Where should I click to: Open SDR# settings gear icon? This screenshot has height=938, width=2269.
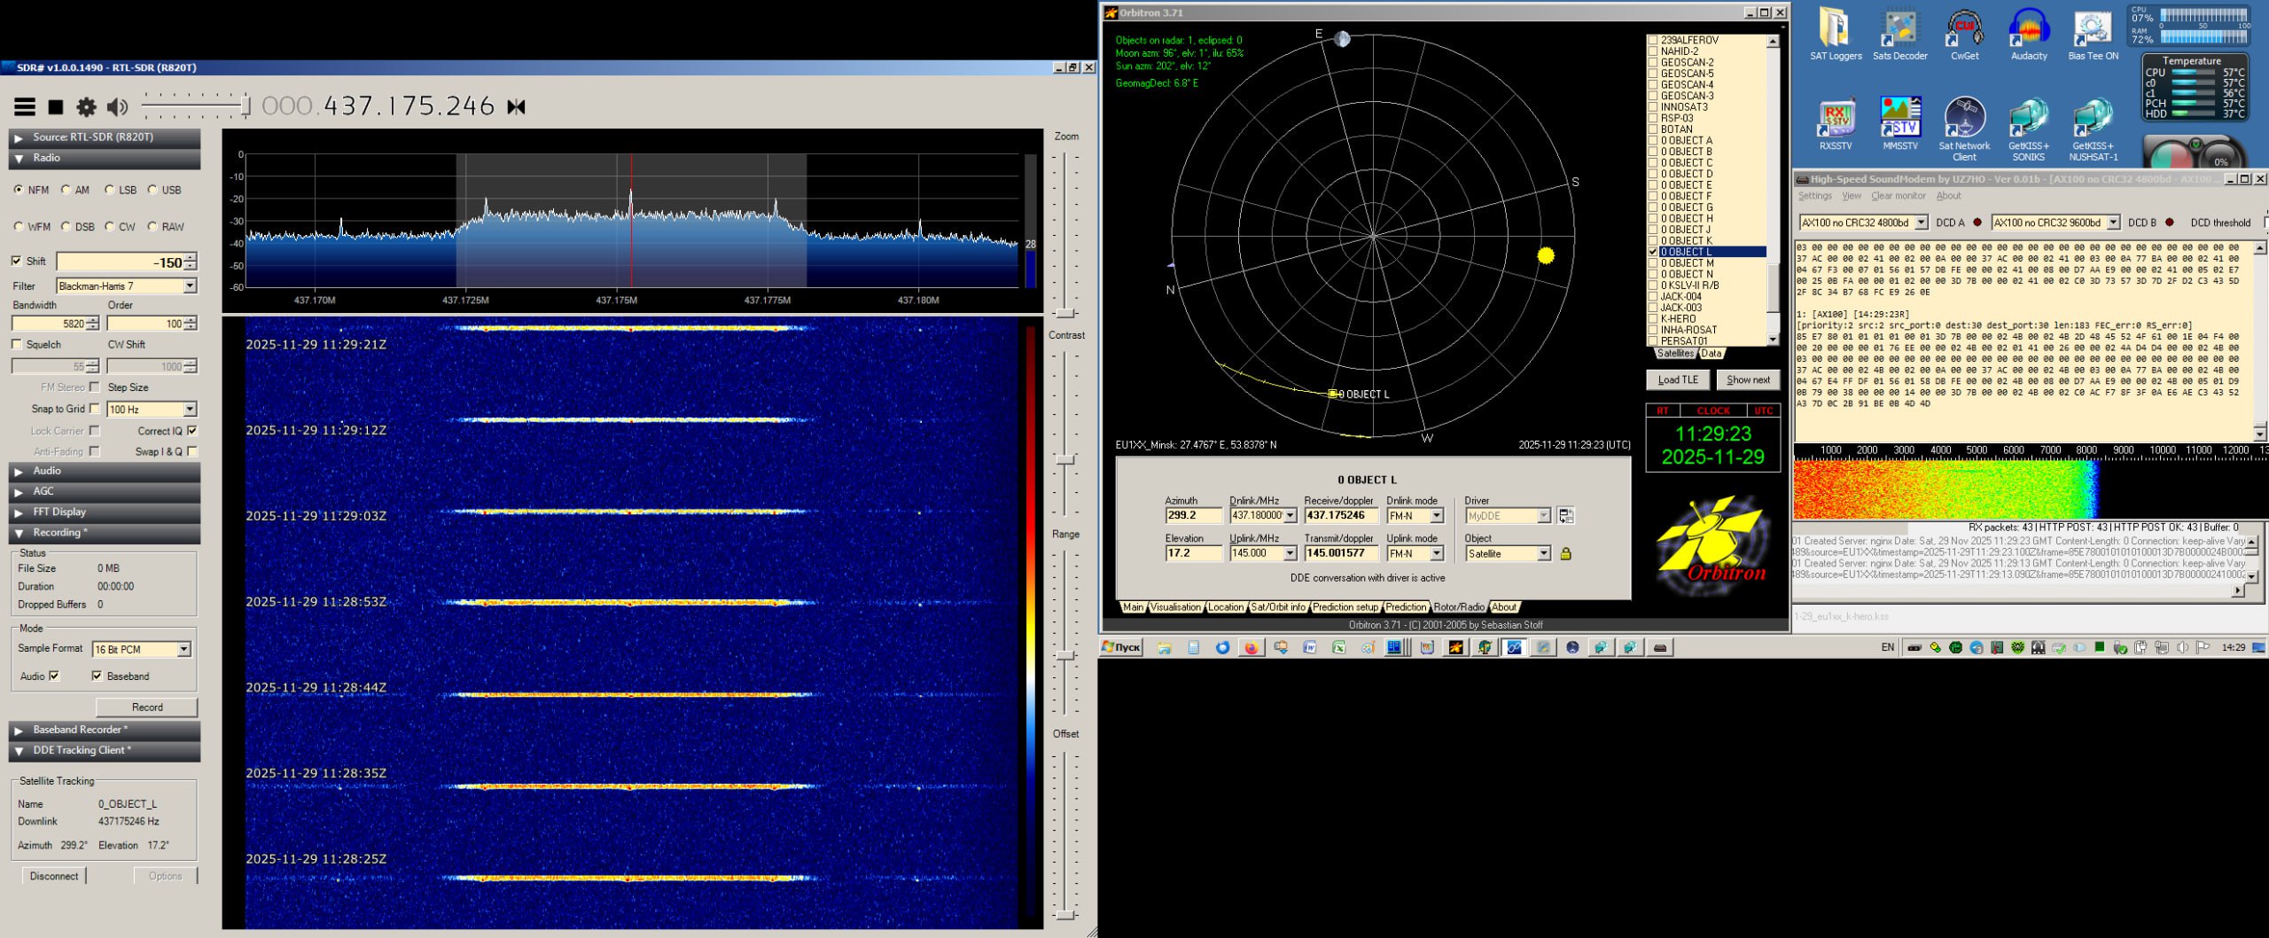(86, 107)
